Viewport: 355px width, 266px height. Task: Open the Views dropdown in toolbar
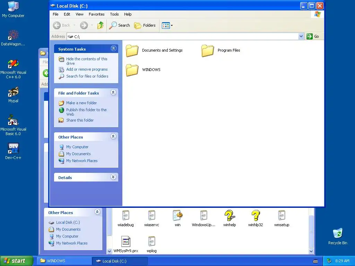point(167,25)
